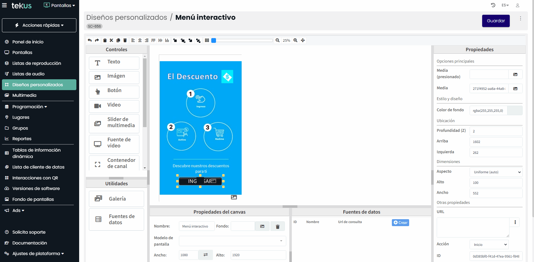Open the Aspecto dropdown
The width and height of the screenshot is (534, 262).
point(496,172)
